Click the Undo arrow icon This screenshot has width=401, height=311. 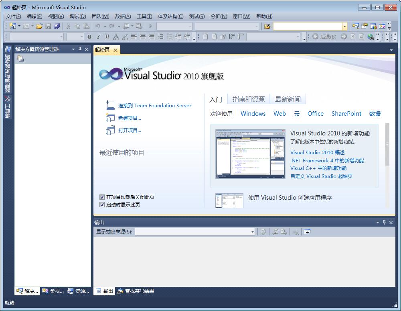coord(98,26)
